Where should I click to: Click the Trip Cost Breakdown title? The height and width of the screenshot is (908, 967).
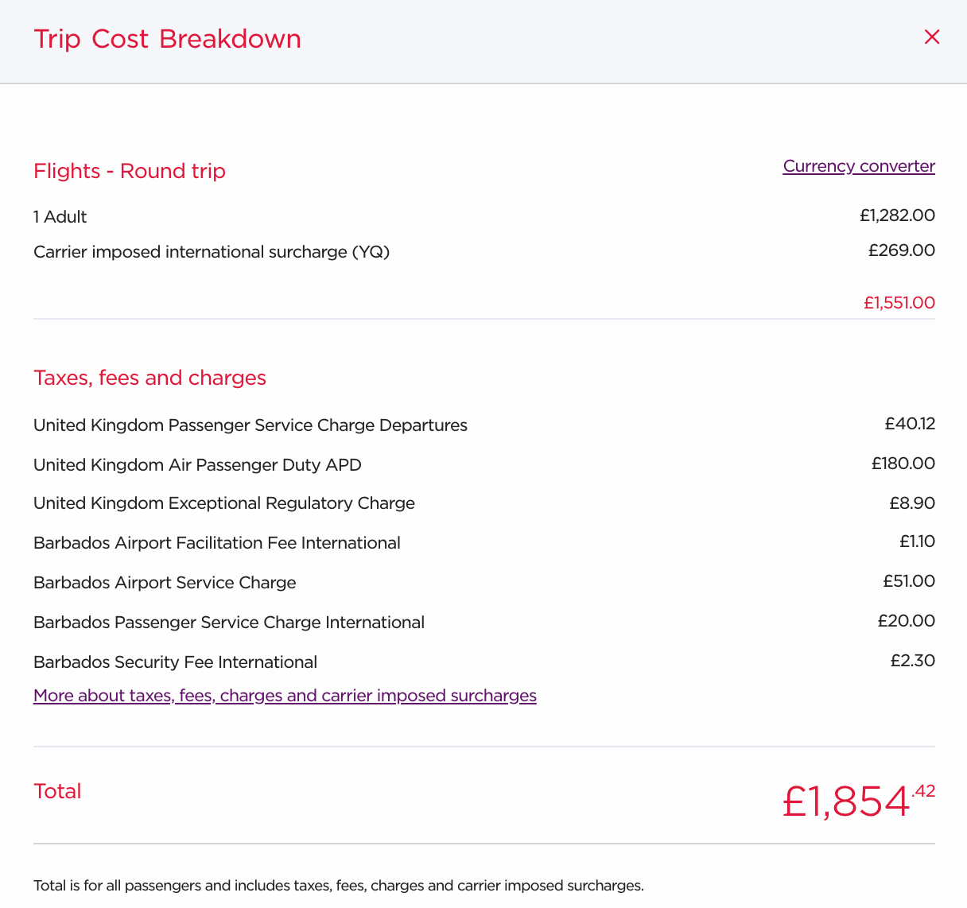167,39
